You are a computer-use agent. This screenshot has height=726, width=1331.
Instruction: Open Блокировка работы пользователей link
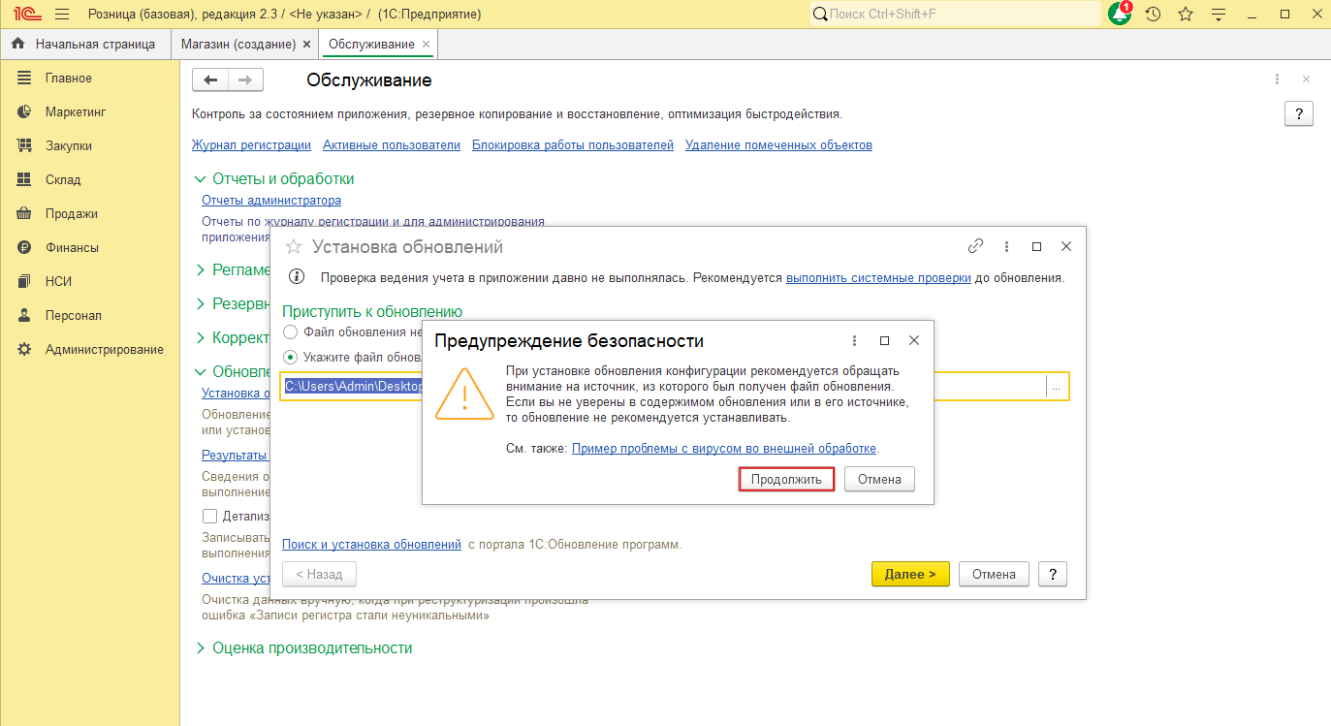(573, 144)
